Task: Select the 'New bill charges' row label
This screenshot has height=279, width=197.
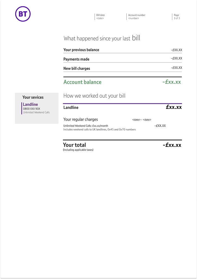Action: point(77,68)
